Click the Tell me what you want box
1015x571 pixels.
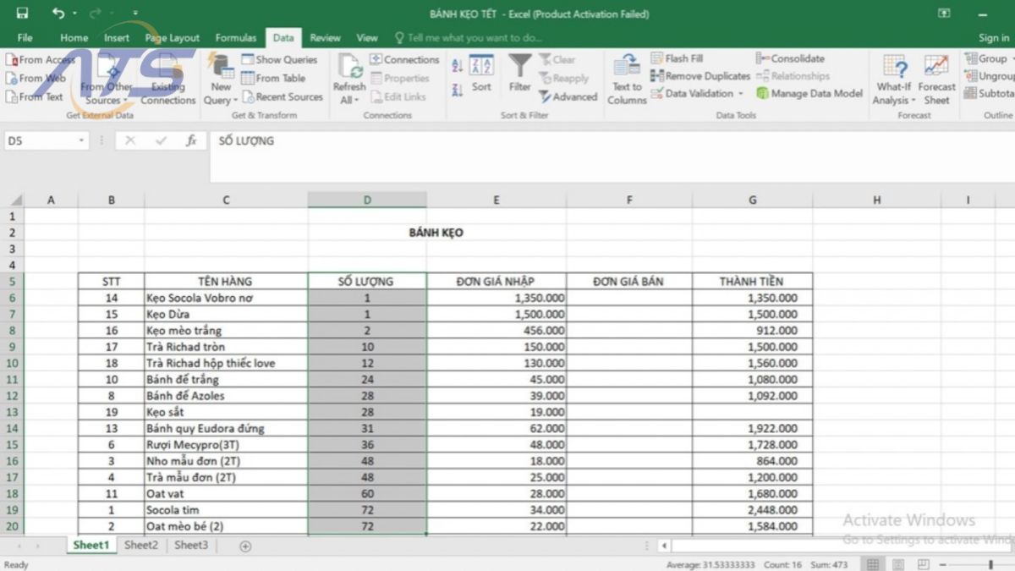click(469, 37)
